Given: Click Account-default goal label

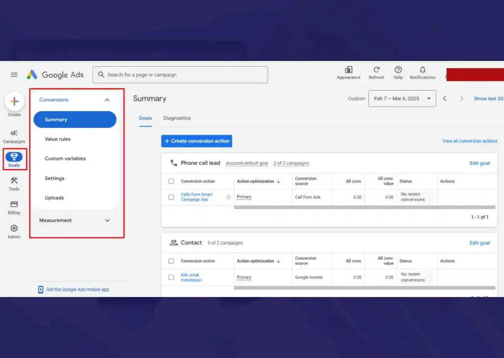Looking at the screenshot, I should pyautogui.click(x=247, y=163).
